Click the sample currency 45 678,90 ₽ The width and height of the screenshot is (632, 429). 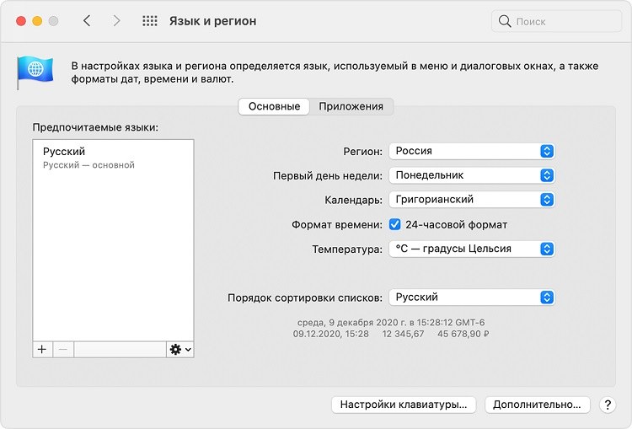pos(463,334)
